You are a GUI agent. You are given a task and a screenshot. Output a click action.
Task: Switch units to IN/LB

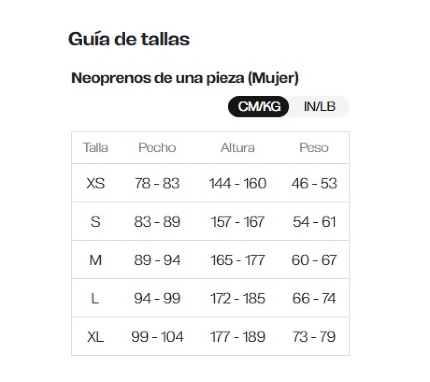(x=319, y=107)
